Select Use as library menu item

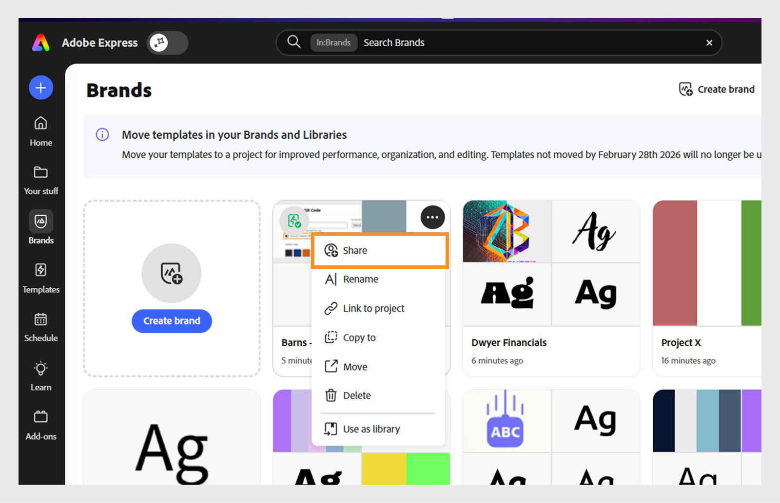tap(378, 429)
